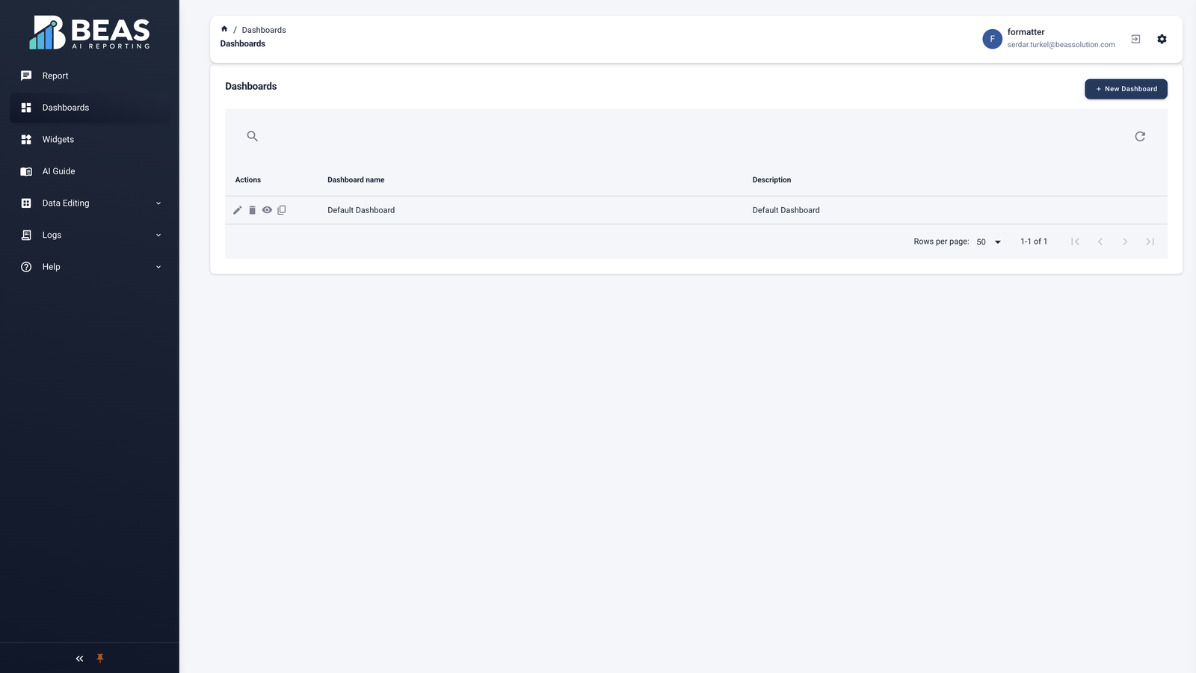Go to the previous page of results

point(1100,242)
